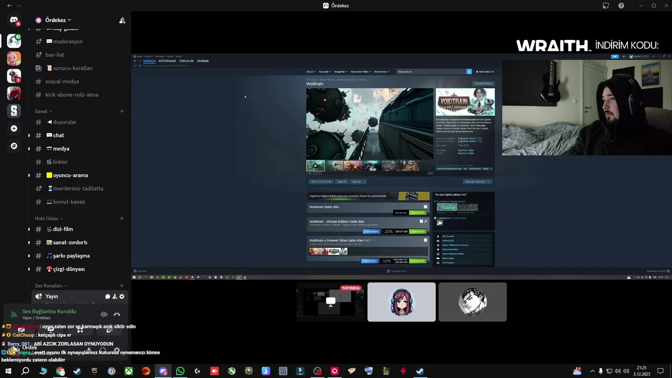Toggle screen share in voice panel
The width and height of the screenshot is (672, 378).
pos(51,330)
